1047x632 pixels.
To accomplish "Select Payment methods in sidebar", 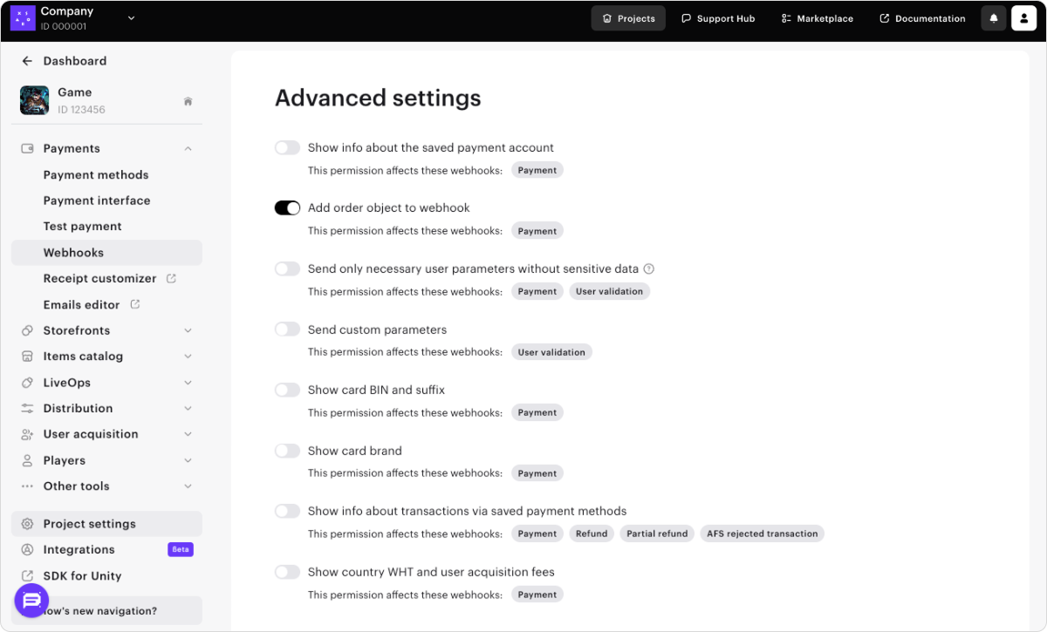I will [96, 175].
